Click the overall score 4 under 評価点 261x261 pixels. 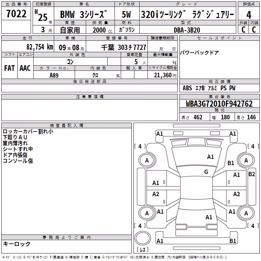[x=249, y=15]
